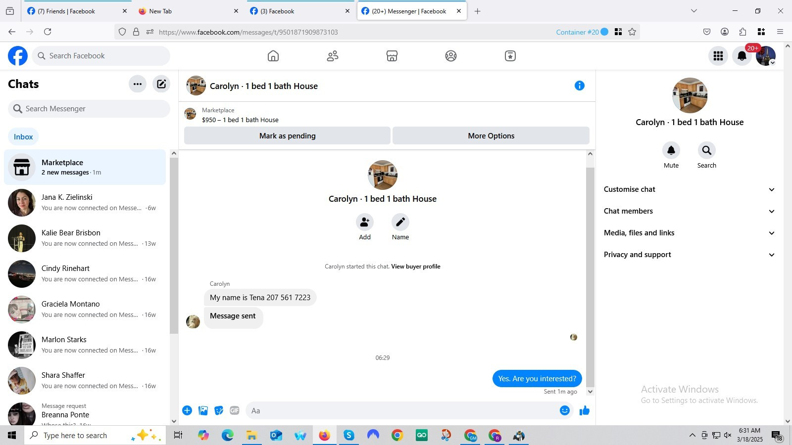Add people to the chat

coord(365,222)
